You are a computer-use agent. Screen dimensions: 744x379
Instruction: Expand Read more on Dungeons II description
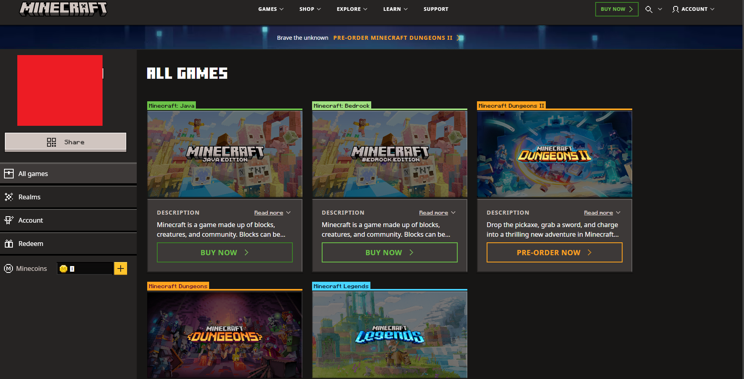pos(602,213)
